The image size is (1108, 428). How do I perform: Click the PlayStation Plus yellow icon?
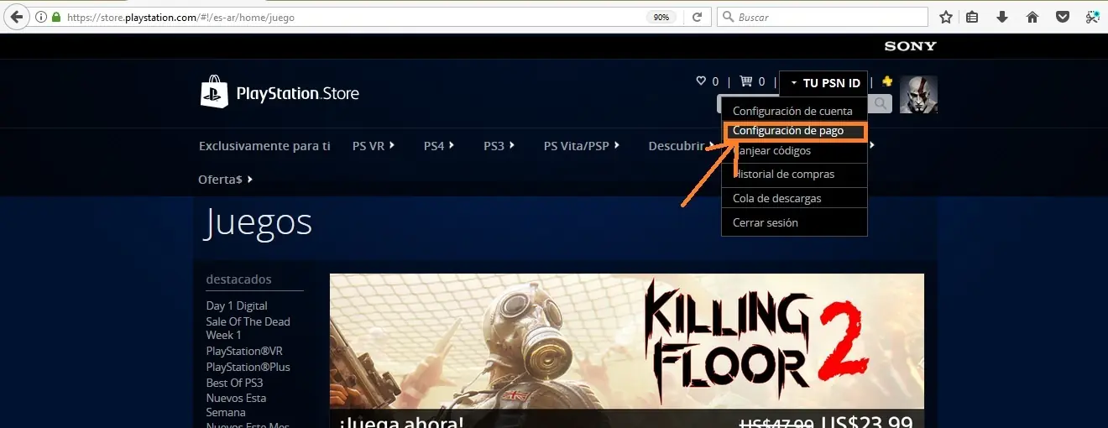pyautogui.click(x=887, y=81)
